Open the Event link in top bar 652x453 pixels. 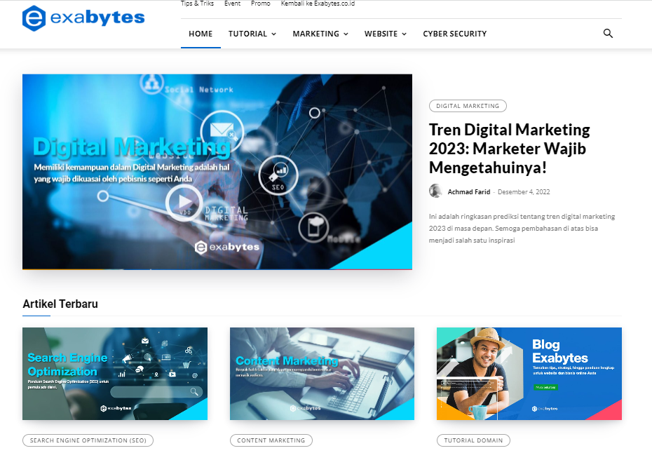tap(232, 4)
